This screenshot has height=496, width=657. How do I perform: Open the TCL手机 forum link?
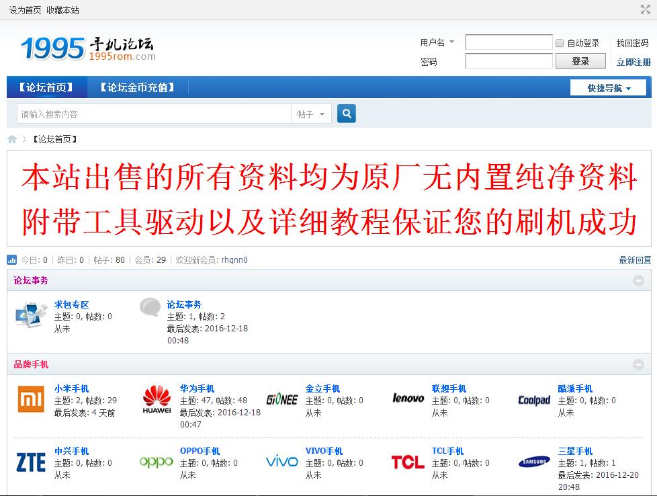[x=447, y=451]
